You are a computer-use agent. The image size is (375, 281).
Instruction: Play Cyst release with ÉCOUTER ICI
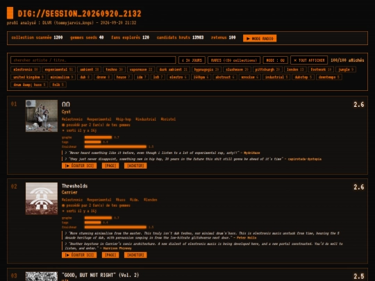(79, 166)
